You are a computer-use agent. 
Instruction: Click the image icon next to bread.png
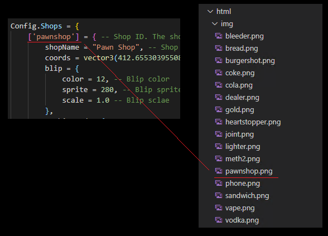(x=219, y=49)
